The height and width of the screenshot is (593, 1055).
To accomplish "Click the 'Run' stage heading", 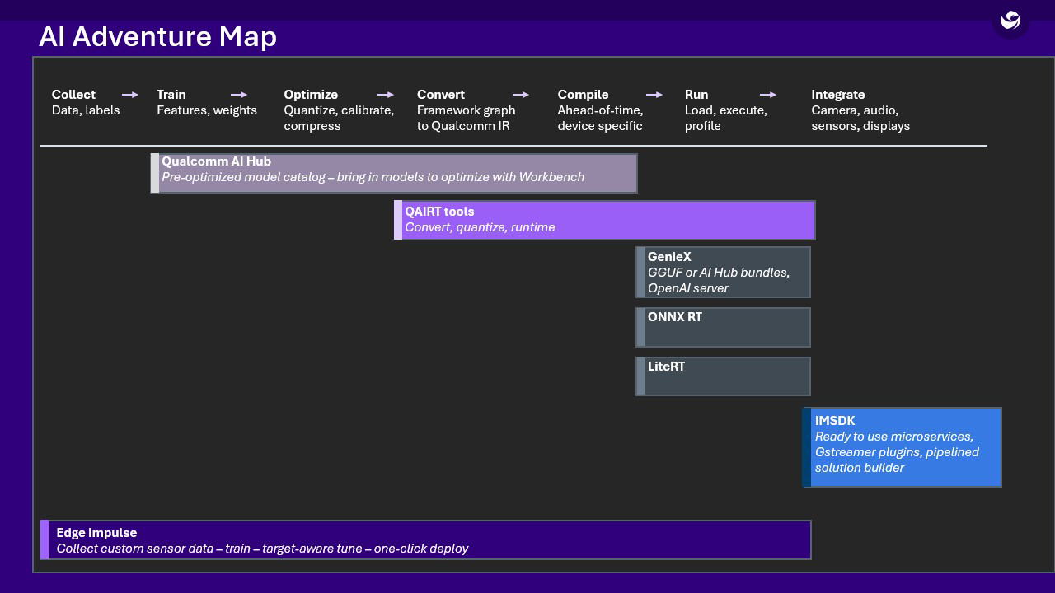I will coord(696,95).
